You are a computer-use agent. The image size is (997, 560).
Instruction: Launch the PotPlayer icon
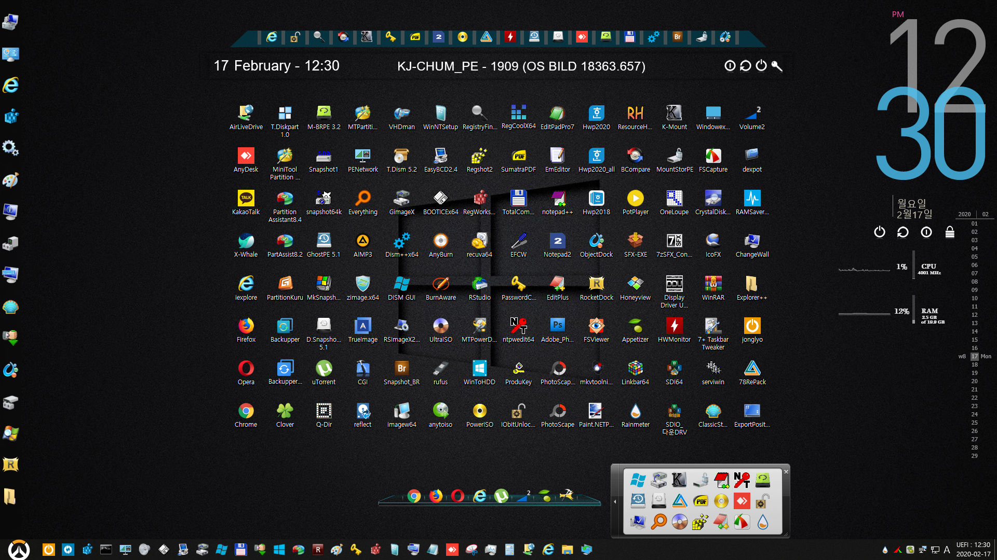[x=635, y=202]
